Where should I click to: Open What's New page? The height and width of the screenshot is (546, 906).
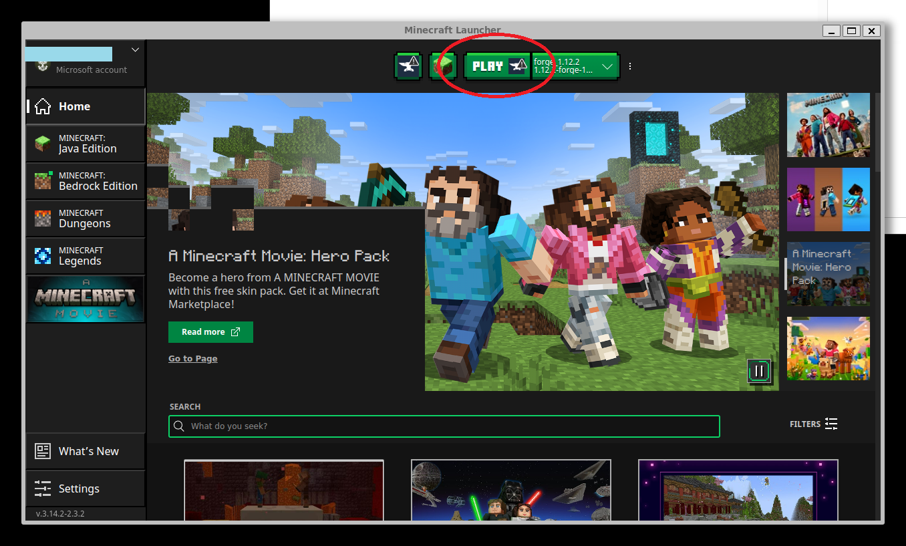pyautogui.click(x=86, y=451)
